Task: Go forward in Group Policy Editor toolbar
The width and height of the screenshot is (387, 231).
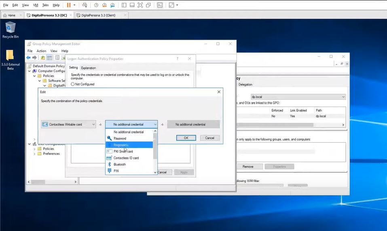Action: (x=34, y=58)
